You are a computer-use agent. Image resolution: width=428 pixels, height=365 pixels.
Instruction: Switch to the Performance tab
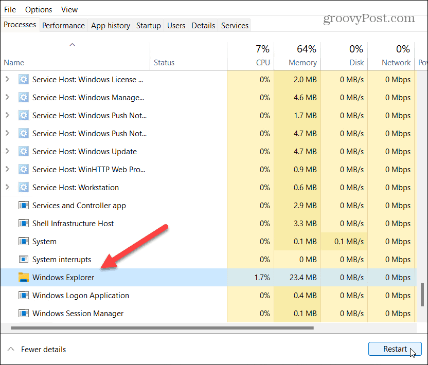point(63,25)
